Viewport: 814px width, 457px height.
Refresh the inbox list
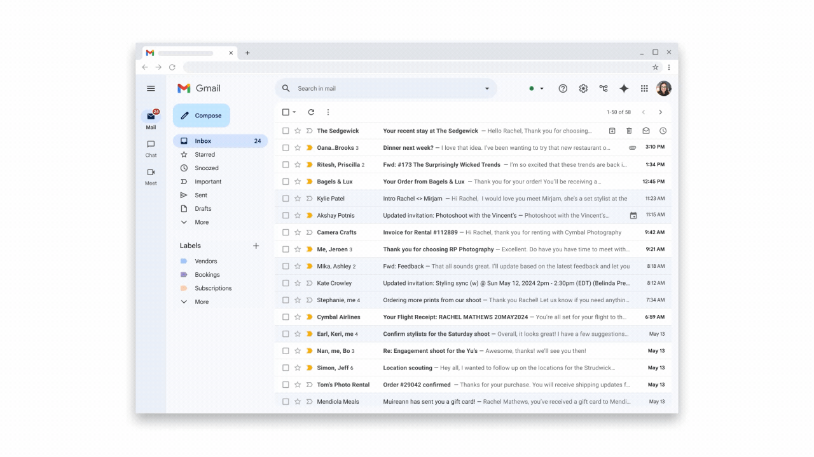[311, 112]
